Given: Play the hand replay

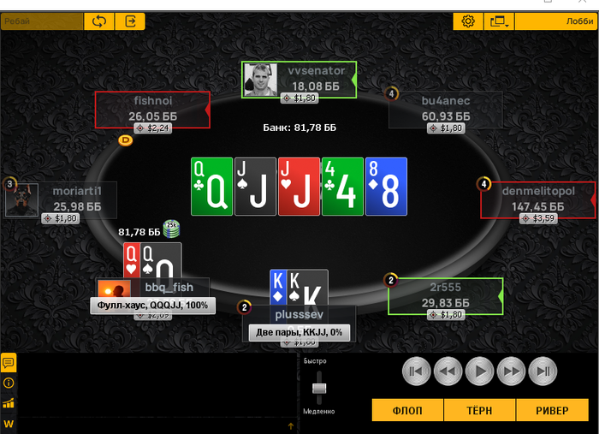Looking at the screenshot, I should (x=480, y=371).
